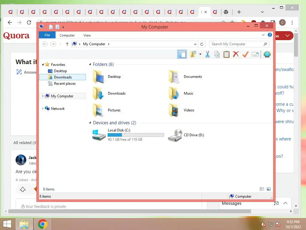The image size is (306, 230).
Task: Expand My Computer in the navigation tree
Action: click(43, 96)
